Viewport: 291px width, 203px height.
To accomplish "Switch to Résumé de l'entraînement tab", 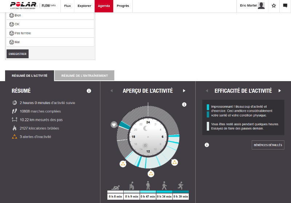I will [x=84, y=76].
